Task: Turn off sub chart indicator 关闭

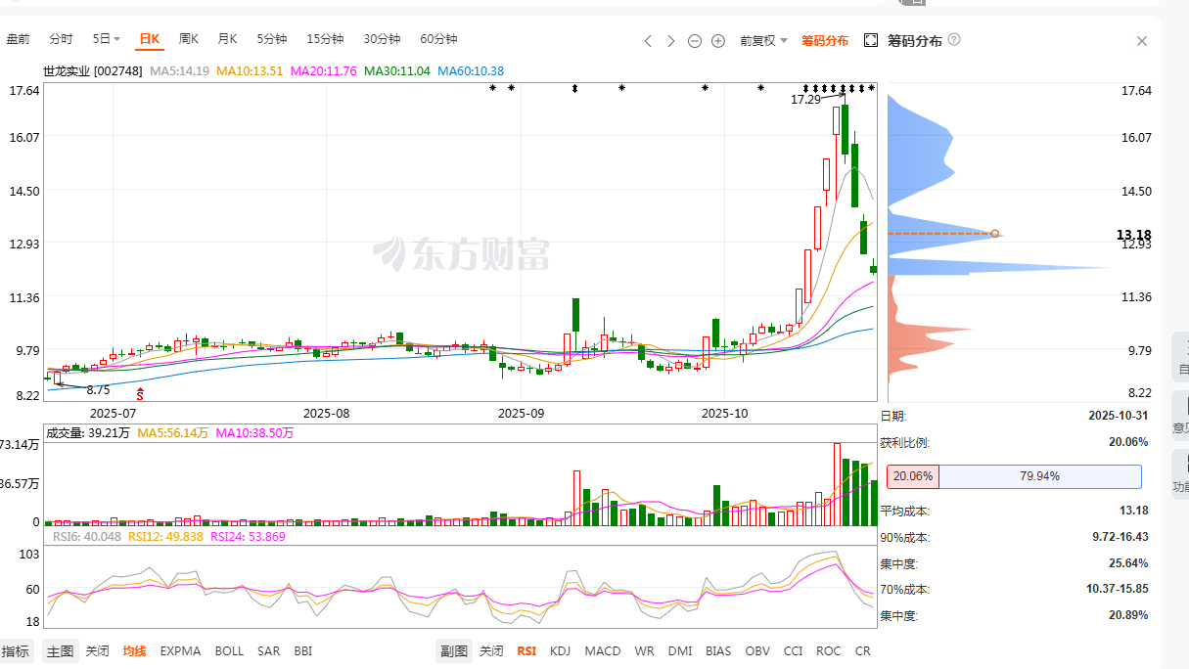Action: pos(491,651)
